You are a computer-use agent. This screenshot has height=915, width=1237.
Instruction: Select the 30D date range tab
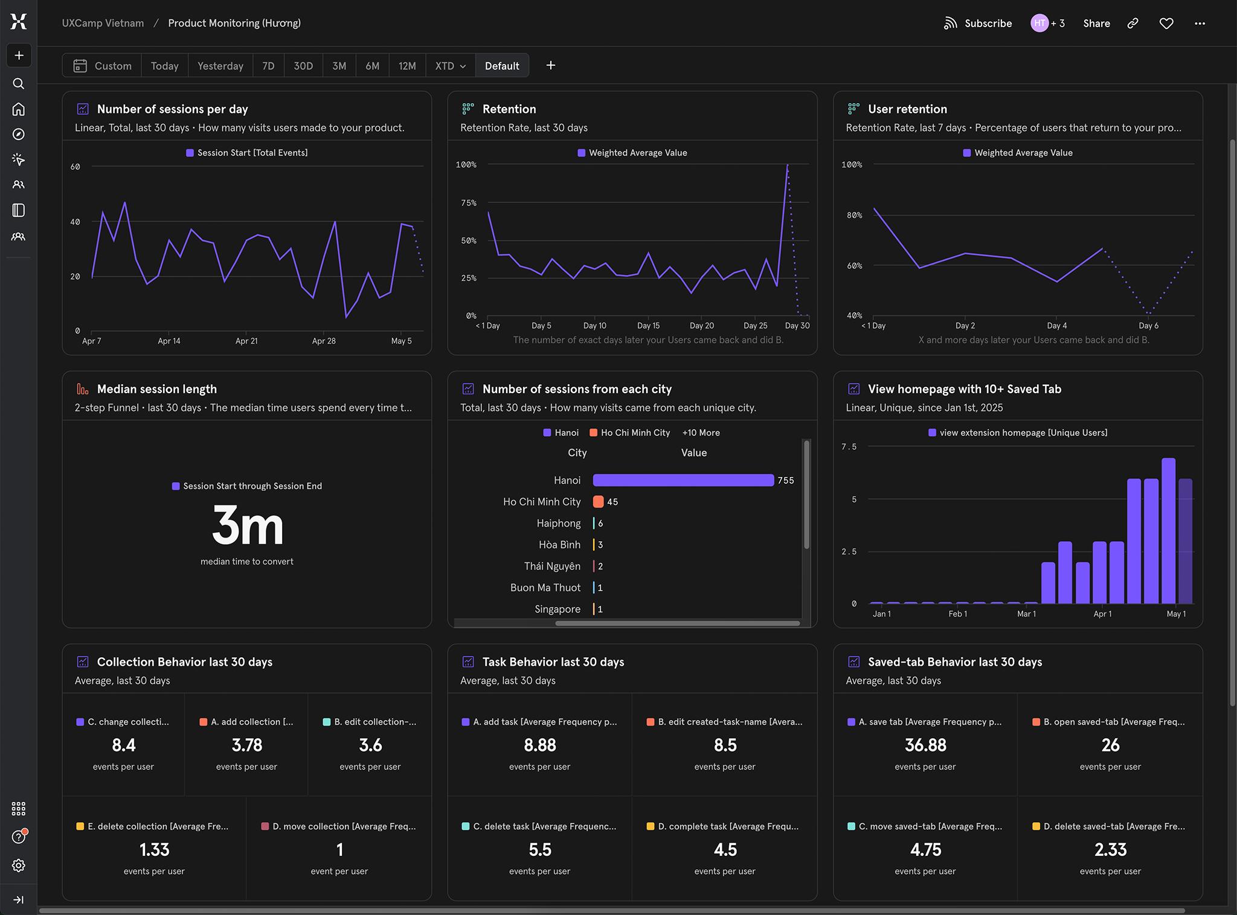[x=303, y=66]
